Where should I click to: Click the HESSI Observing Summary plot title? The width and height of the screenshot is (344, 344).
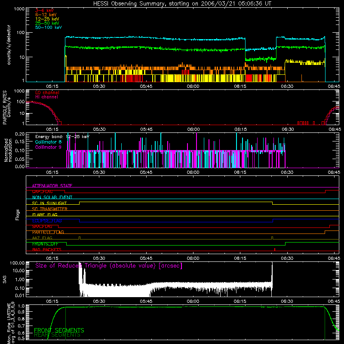click(182, 4)
